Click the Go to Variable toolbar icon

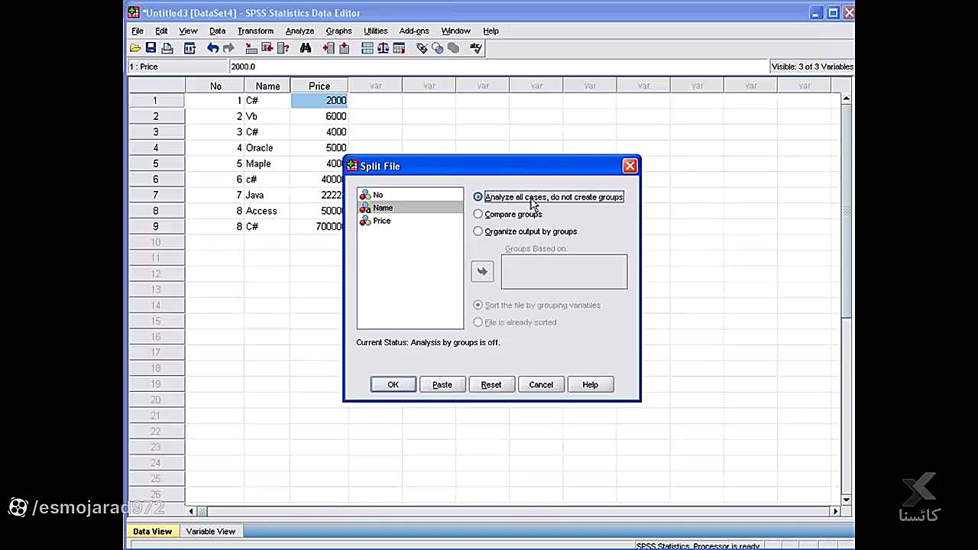[267, 48]
